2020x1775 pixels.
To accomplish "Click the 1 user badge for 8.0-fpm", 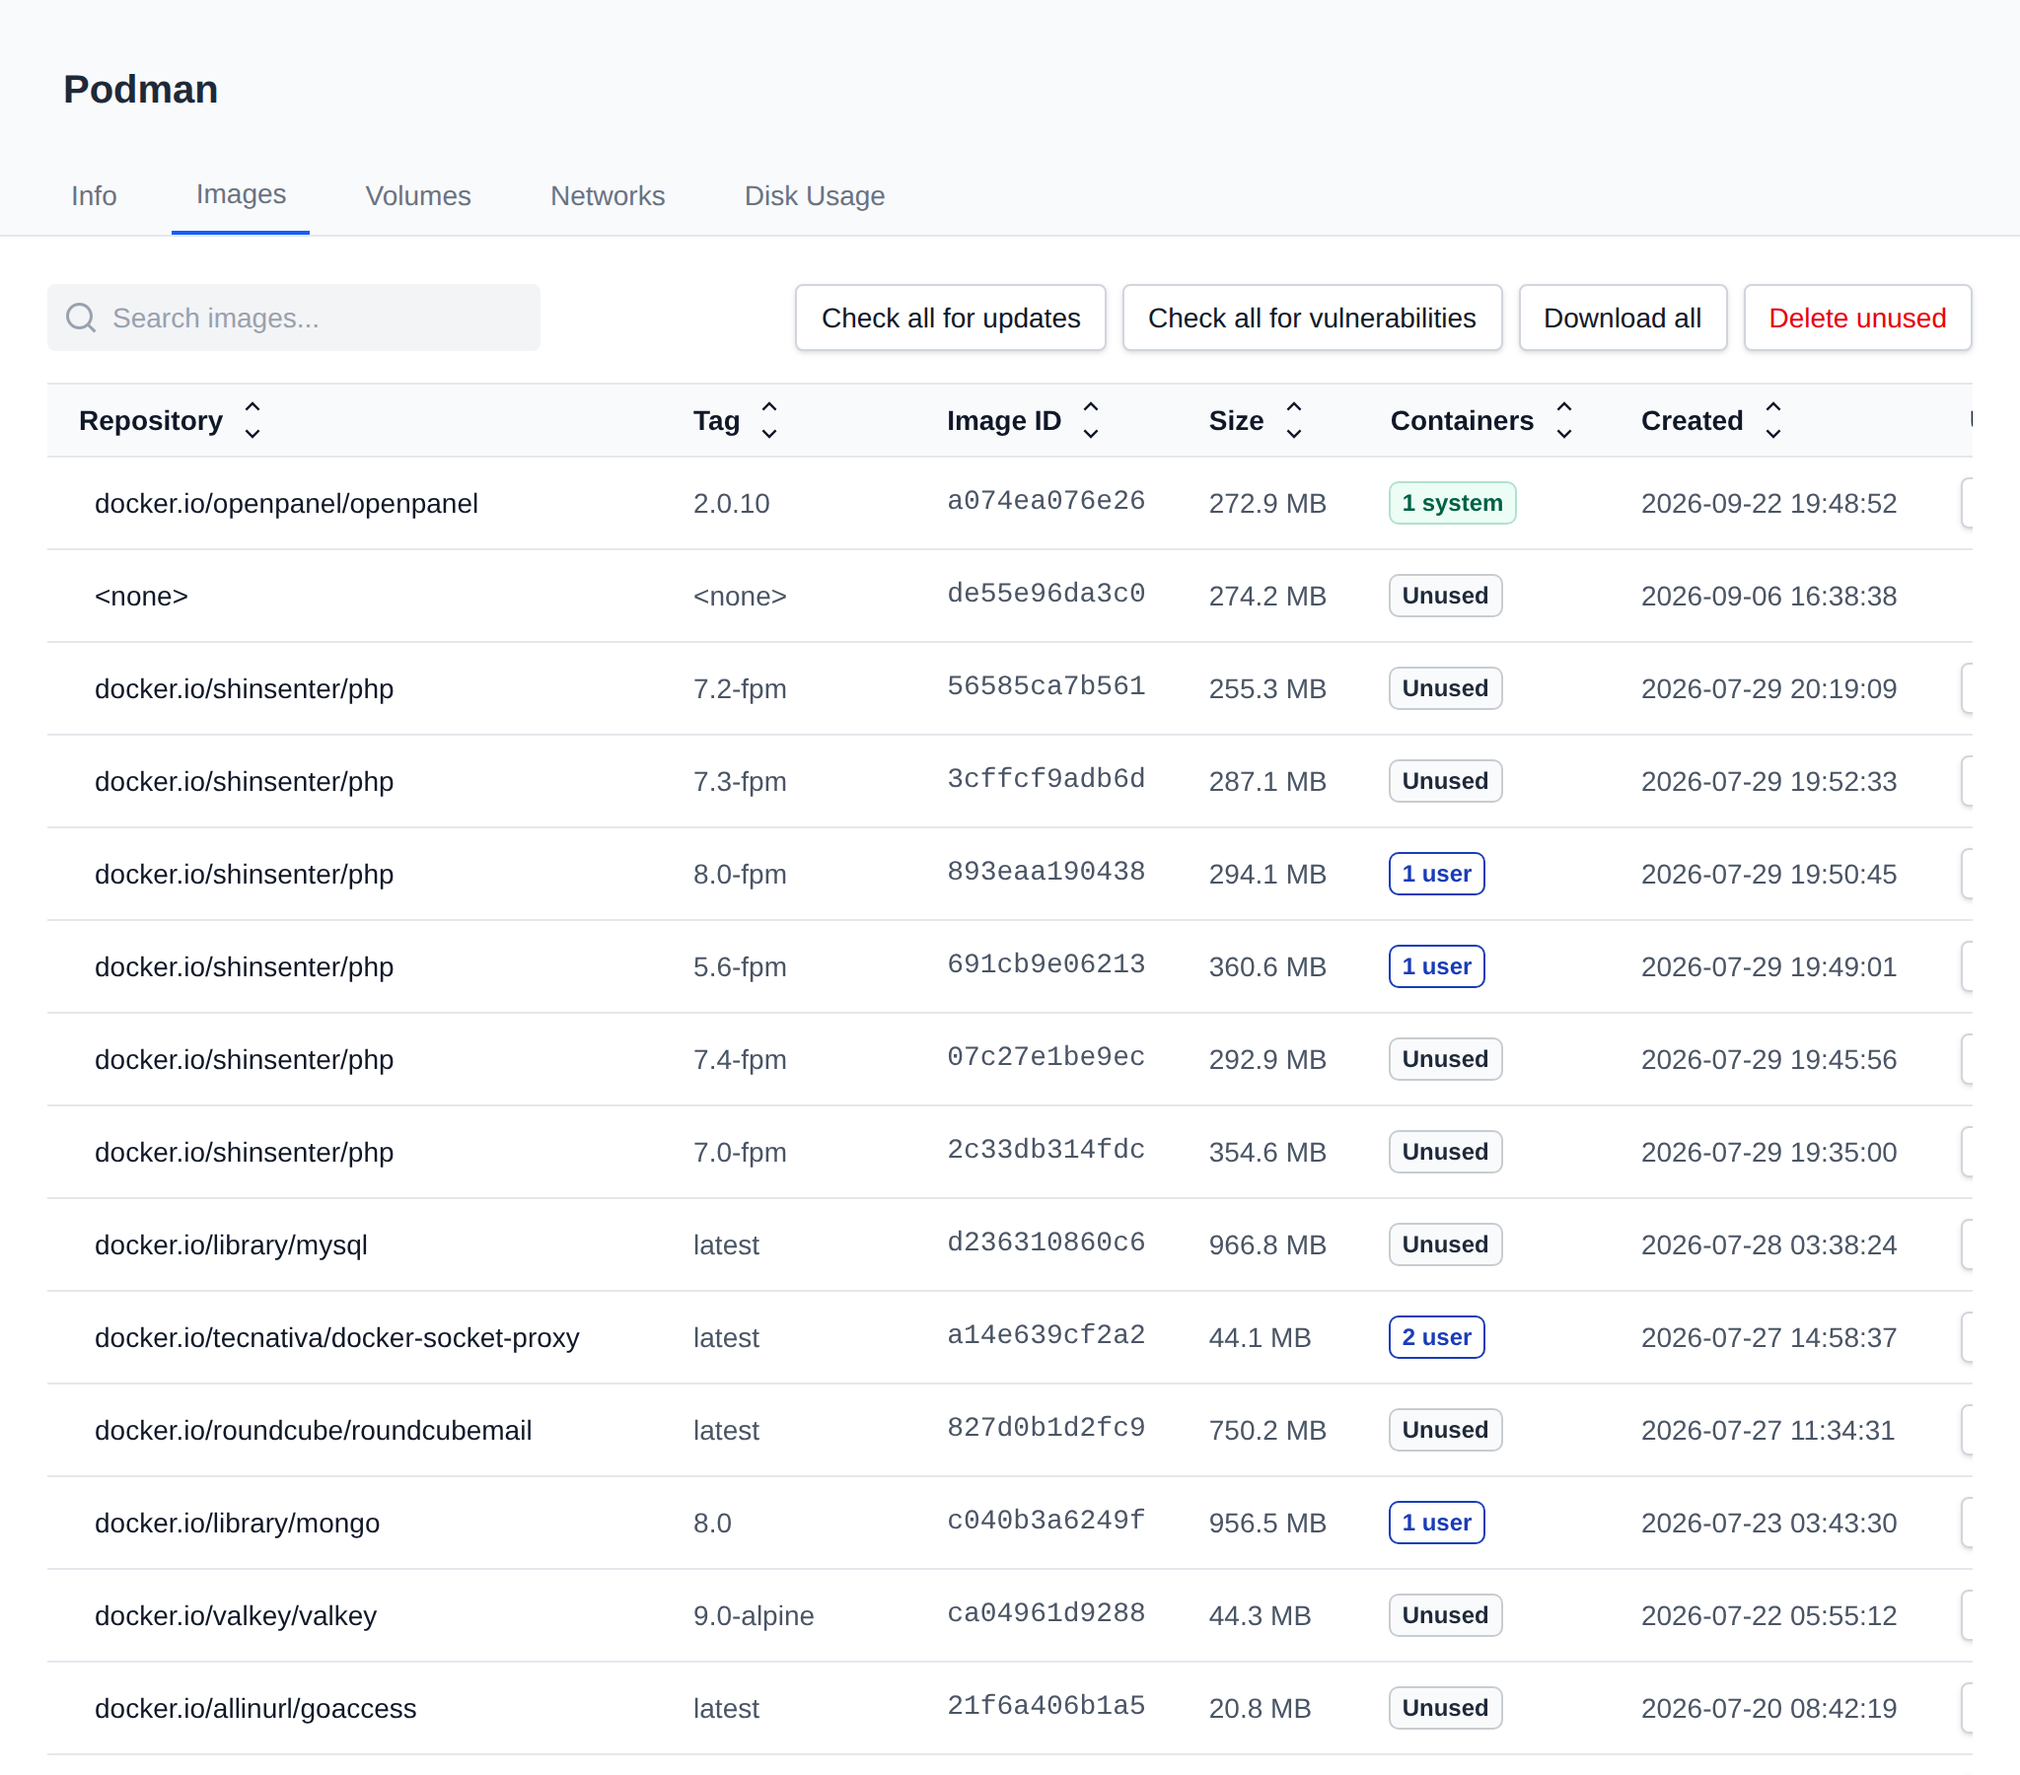I will (1436, 874).
